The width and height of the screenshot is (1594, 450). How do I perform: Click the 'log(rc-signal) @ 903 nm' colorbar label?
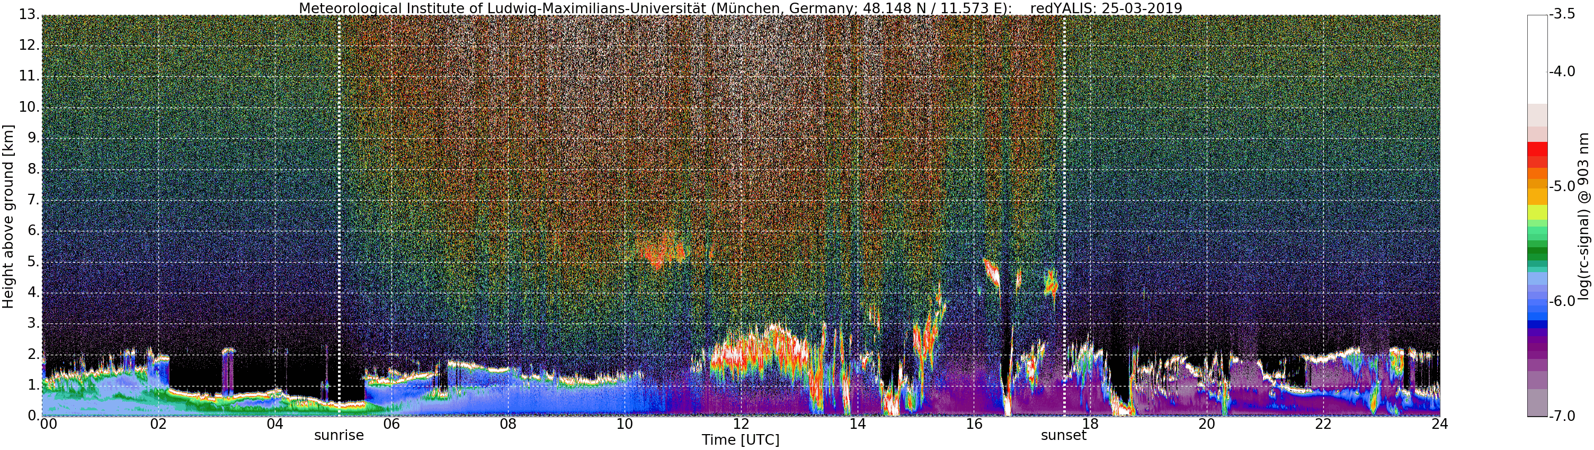coord(1583,215)
